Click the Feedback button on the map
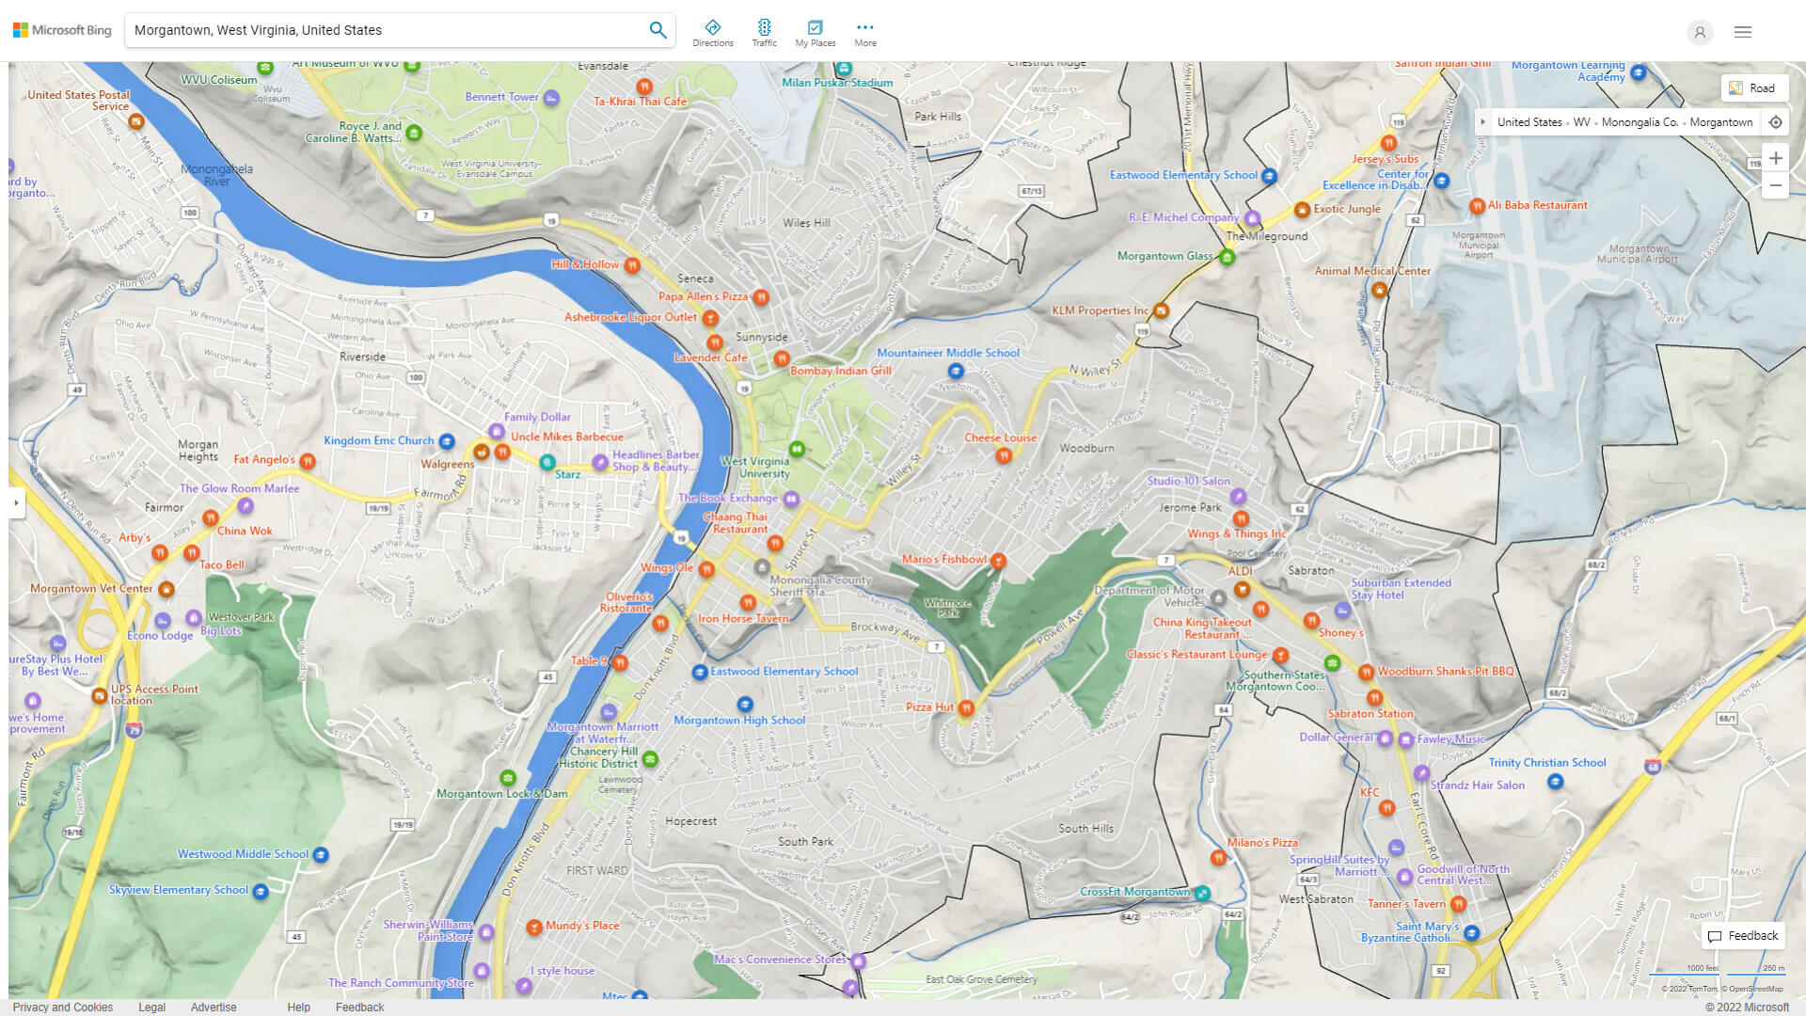 tap(1743, 935)
